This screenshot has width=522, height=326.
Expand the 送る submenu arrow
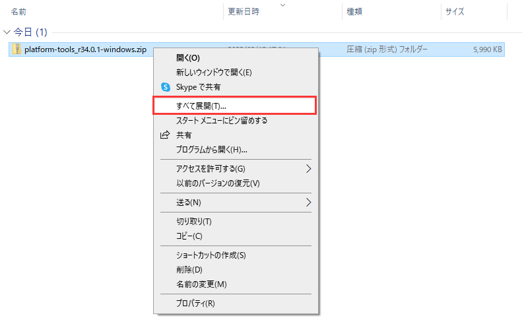(308, 202)
